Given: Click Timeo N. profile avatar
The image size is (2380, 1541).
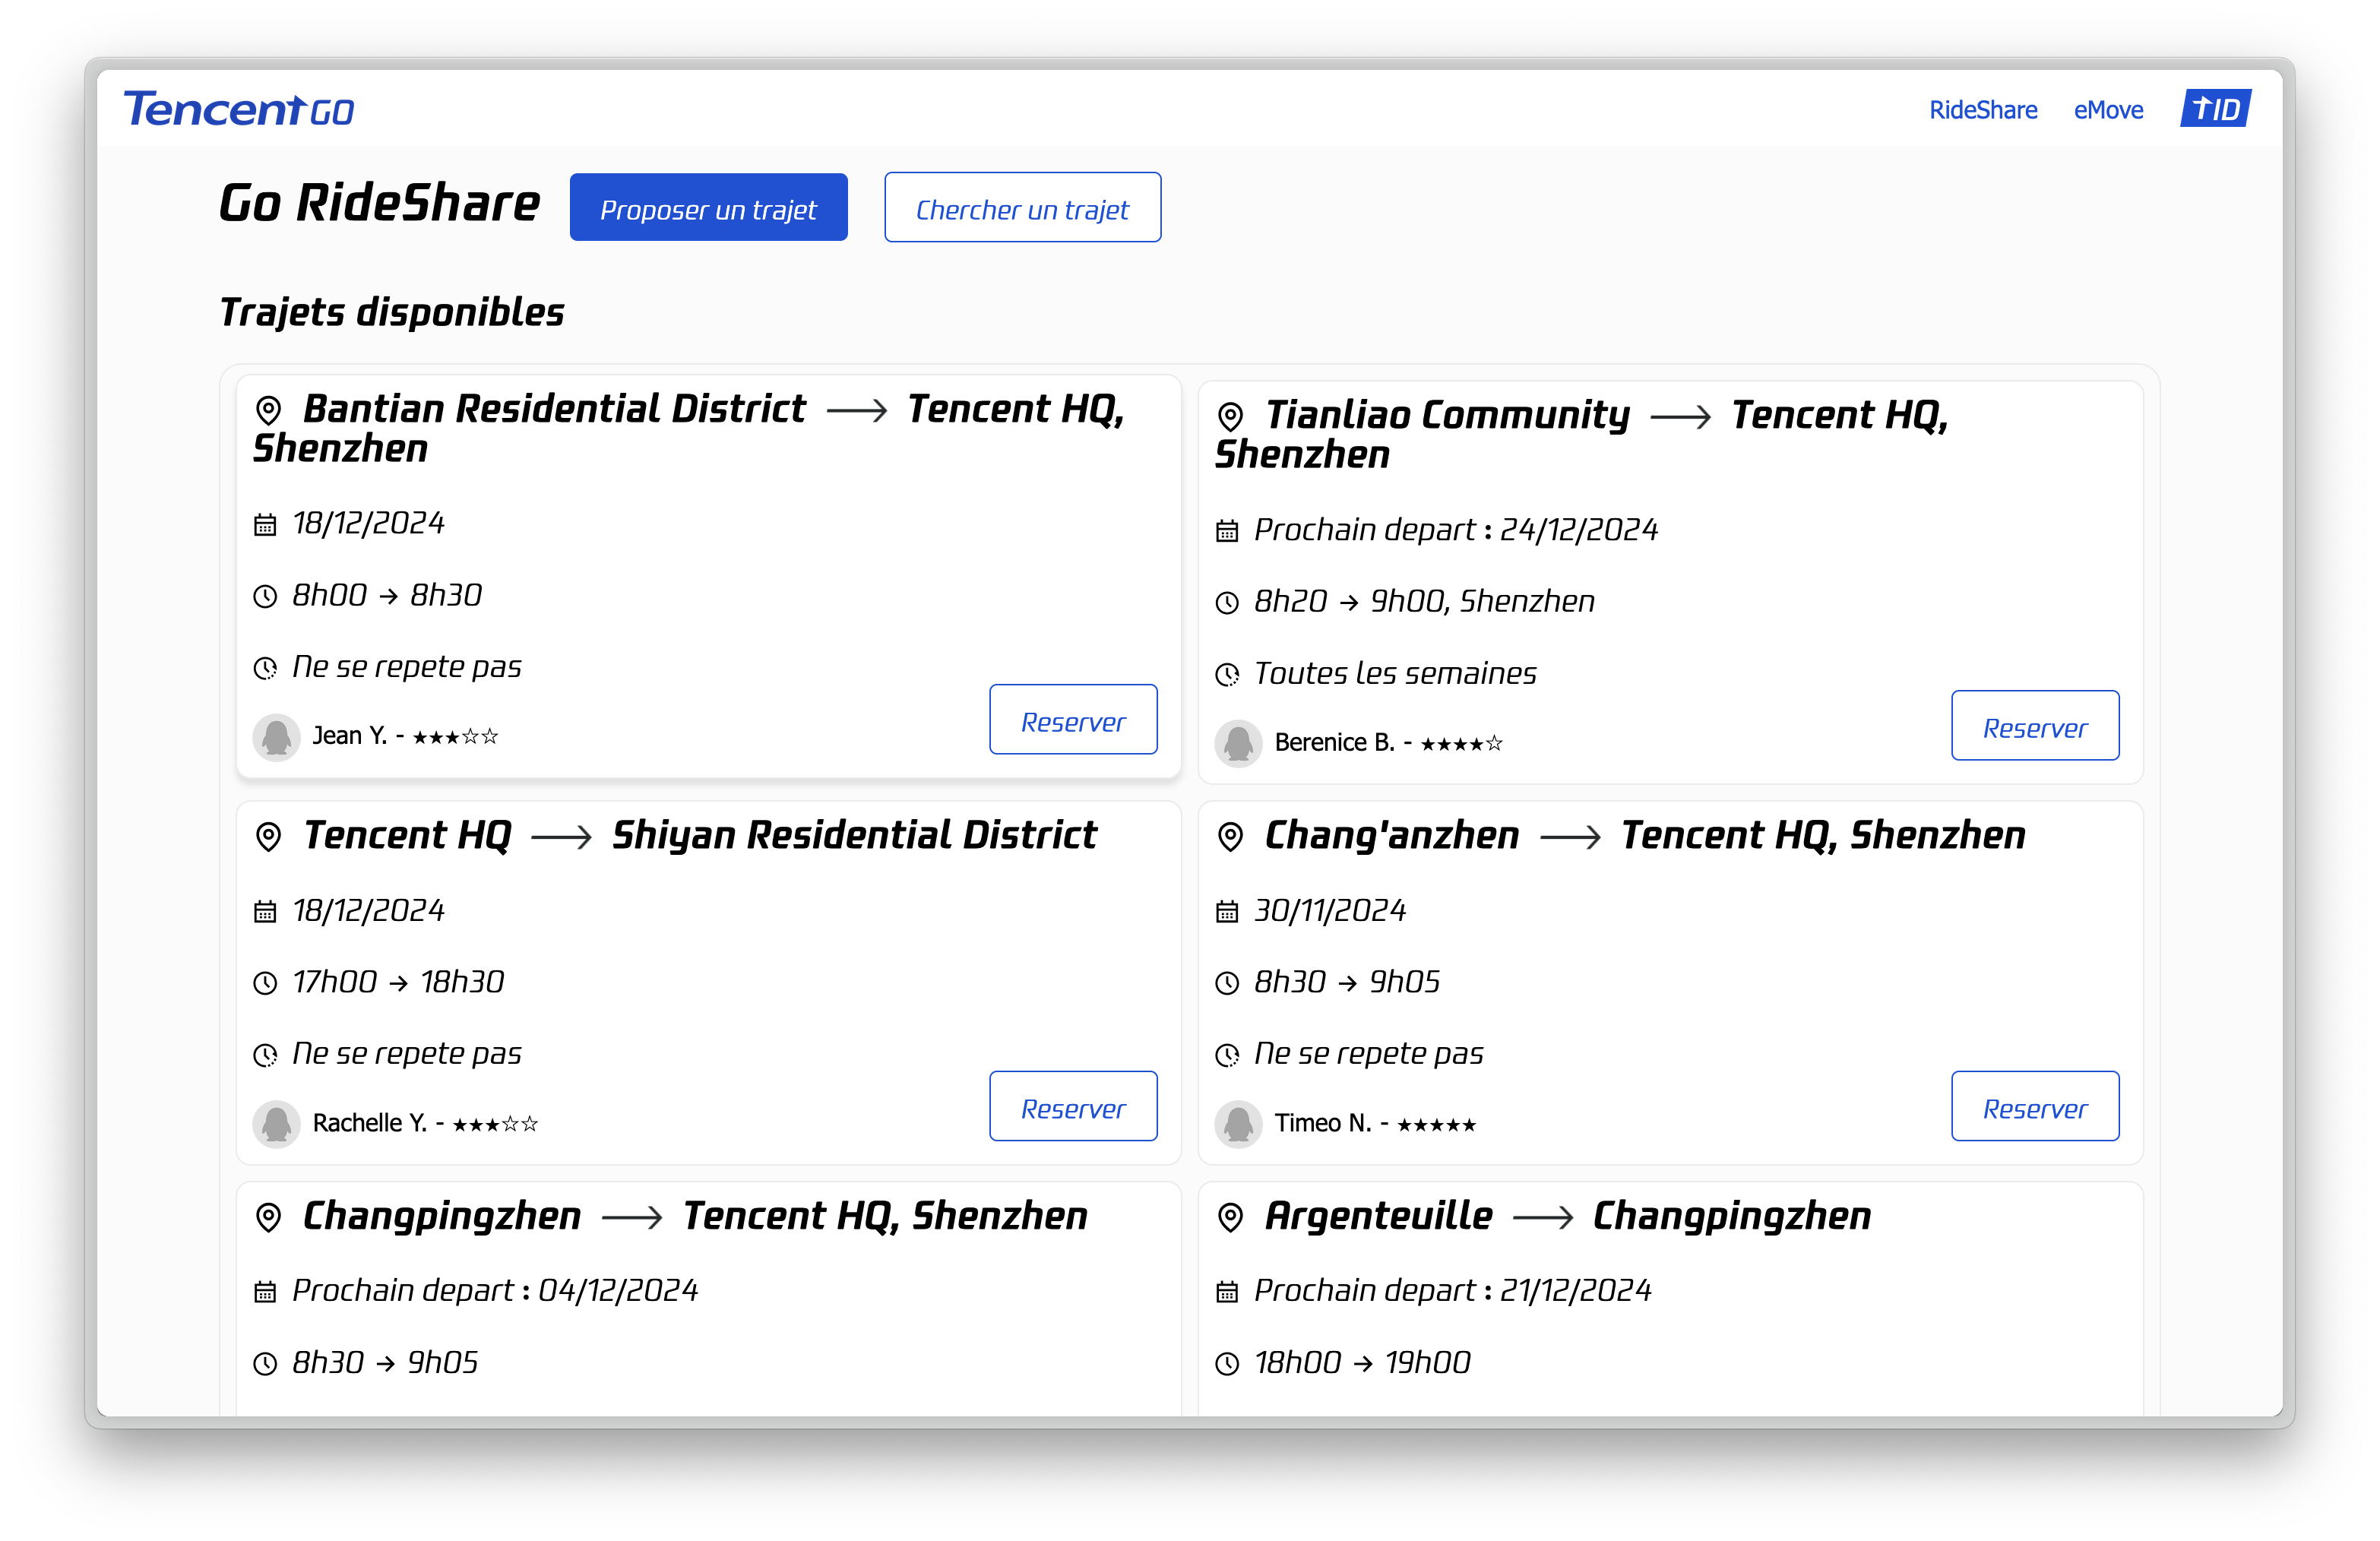Looking at the screenshot, I should click(1238, 1124).
